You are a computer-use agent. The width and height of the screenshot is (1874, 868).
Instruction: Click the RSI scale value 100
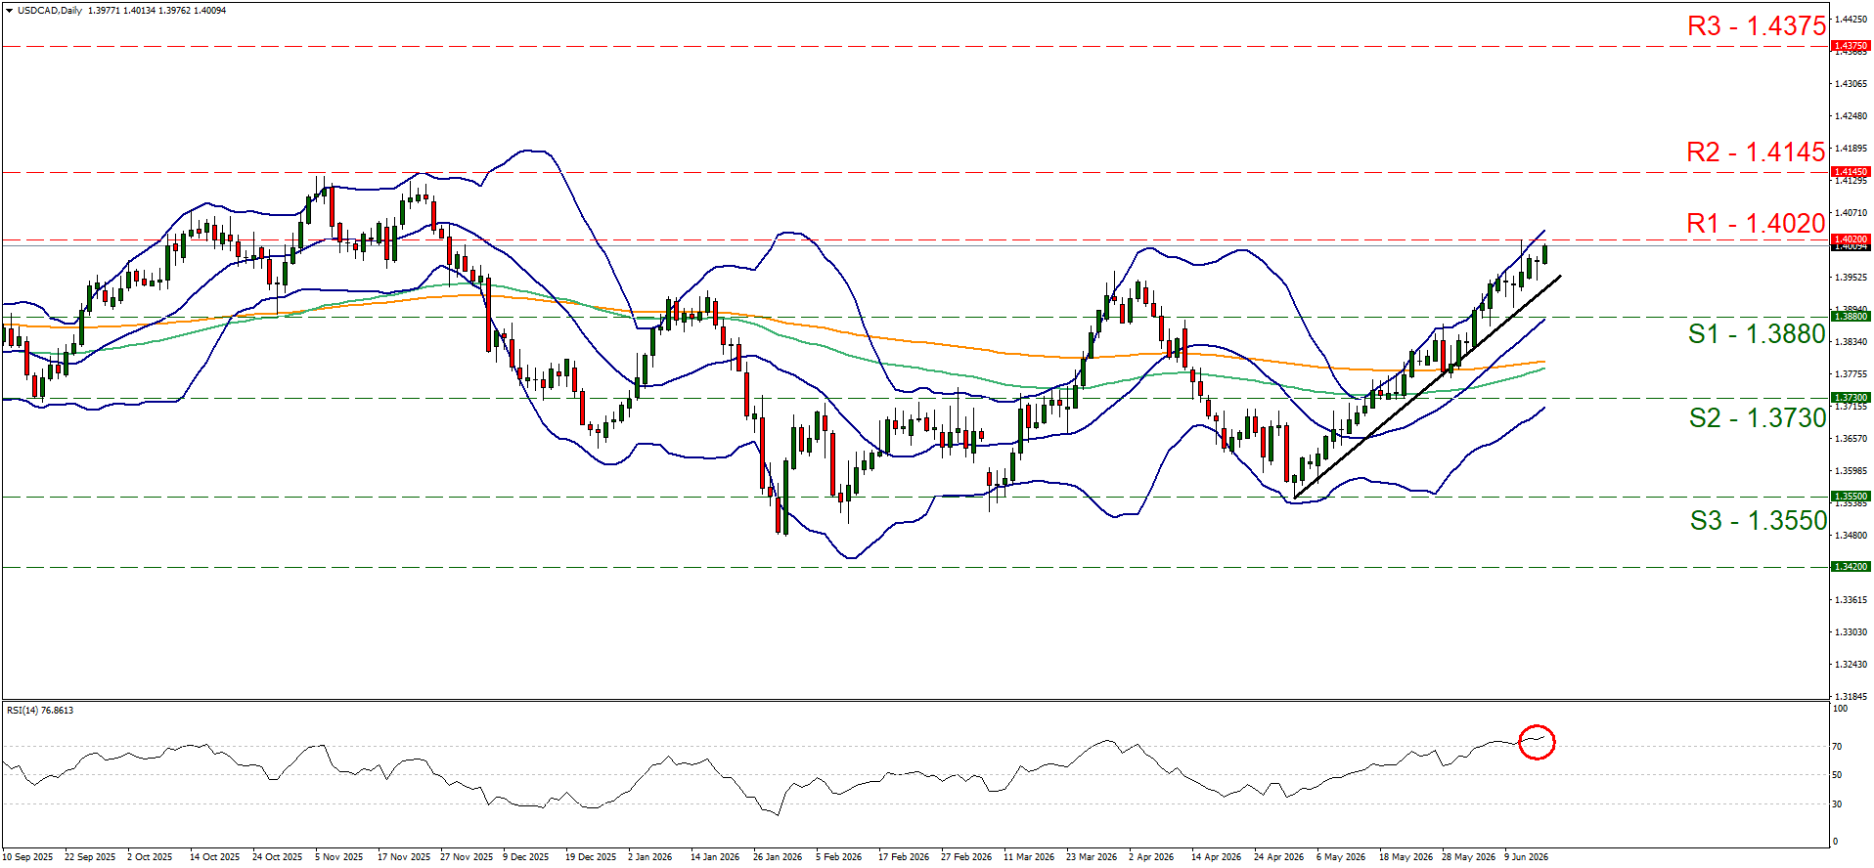(x=1841, y=709)
